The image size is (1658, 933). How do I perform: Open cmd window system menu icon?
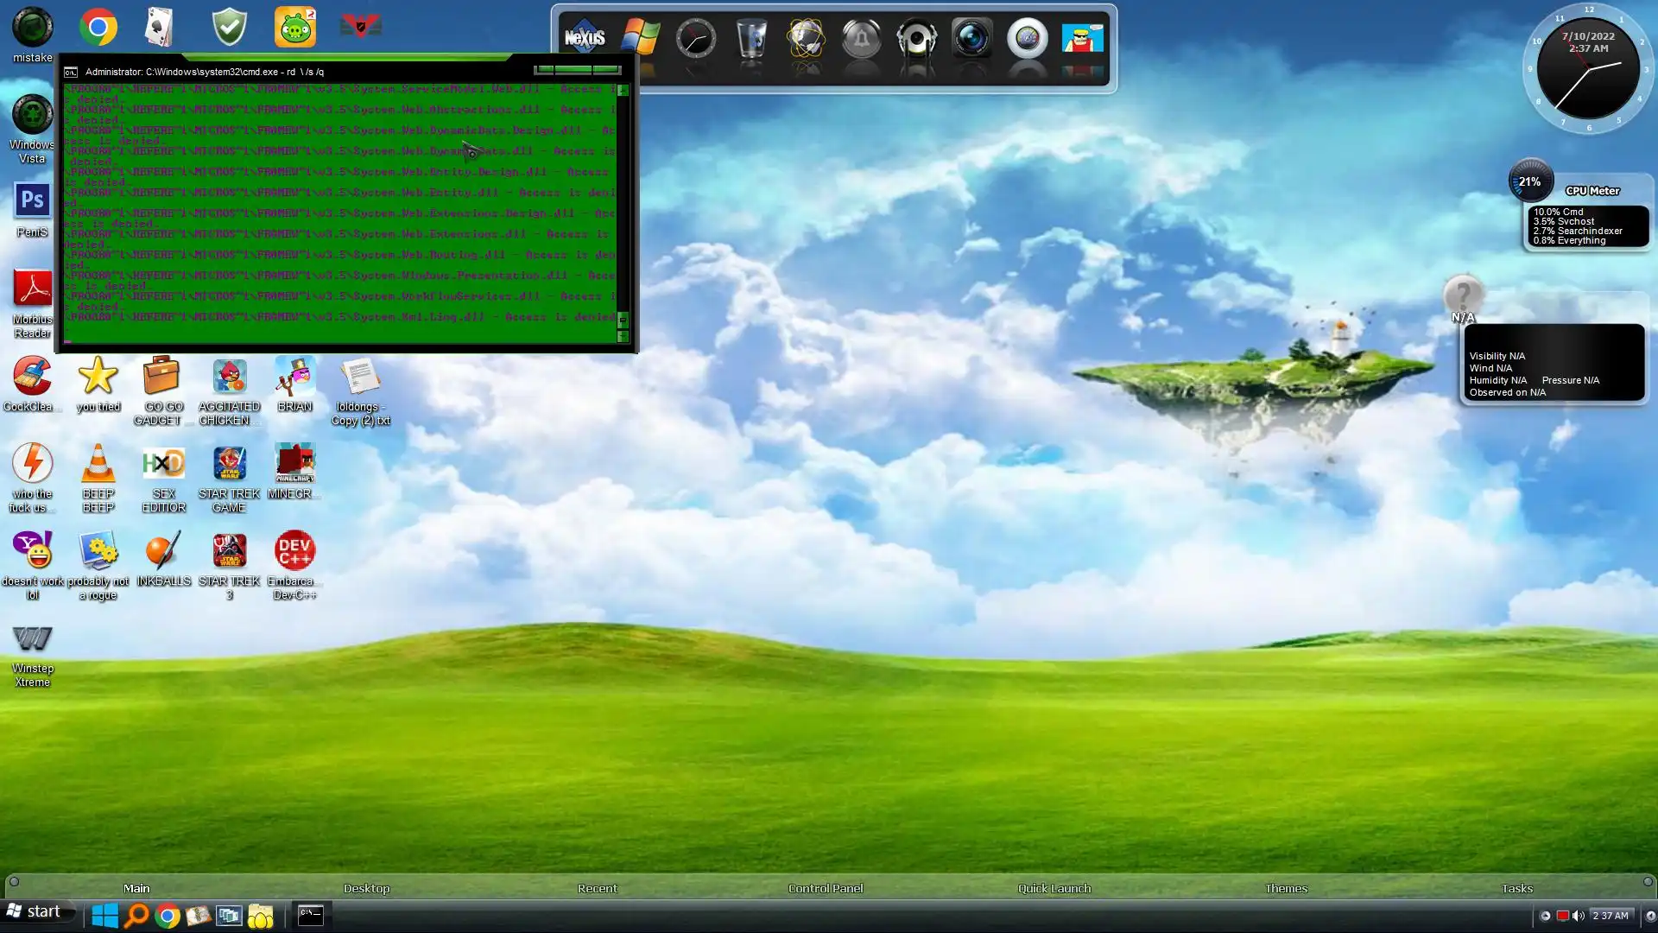(x=71, y=72)
